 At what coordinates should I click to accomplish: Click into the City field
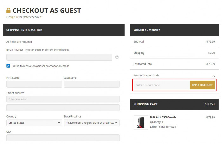point(63,138)
